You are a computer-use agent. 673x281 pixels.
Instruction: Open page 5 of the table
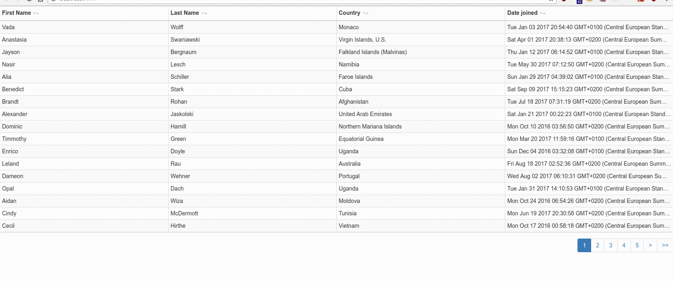click(x=637, y=245)
